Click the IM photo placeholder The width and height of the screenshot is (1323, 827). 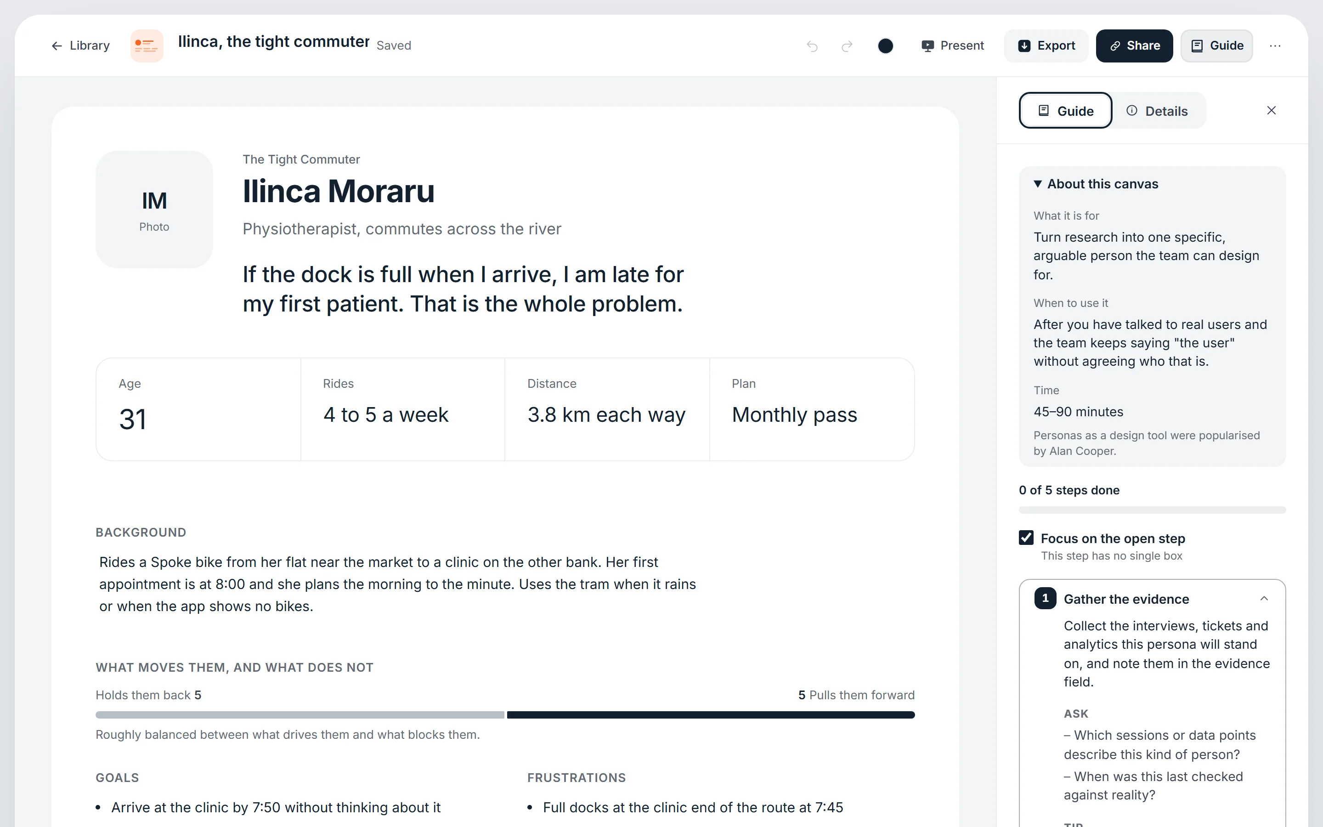click(x=154, y=210)
